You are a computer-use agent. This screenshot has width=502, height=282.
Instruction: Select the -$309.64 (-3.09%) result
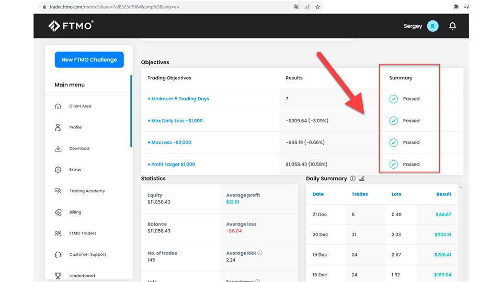tap(307, 121)
